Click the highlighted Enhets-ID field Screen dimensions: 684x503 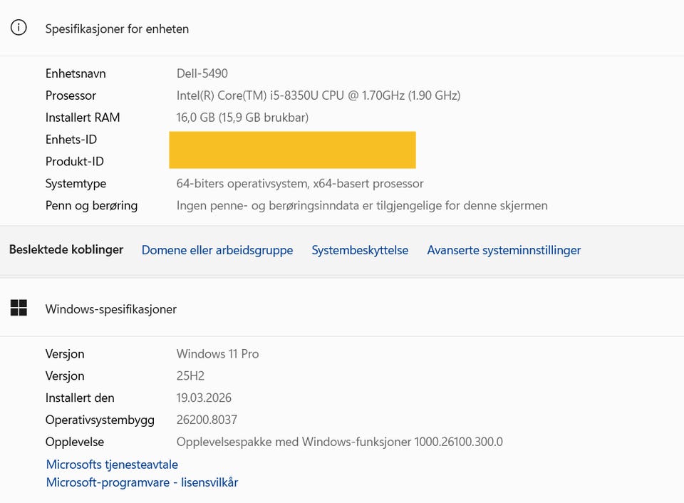pos(292,140)
